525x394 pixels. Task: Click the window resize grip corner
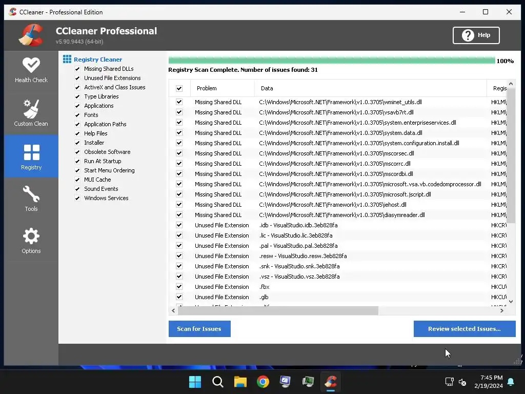(518, 361)
